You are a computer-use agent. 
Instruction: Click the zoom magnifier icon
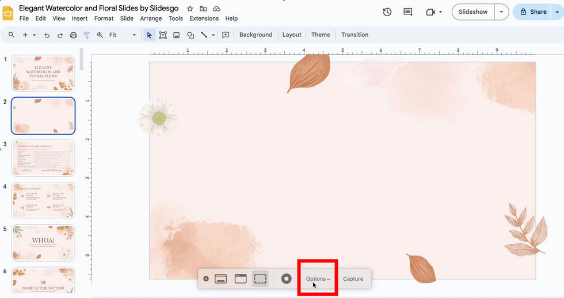tap(100, 35)
